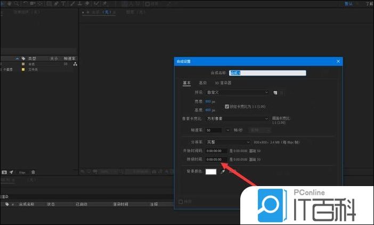Screen dimensions: 374x225
Task: Open the pixel aspect ratio 方形像素 dropdown
Action: [x=237, y=118]
